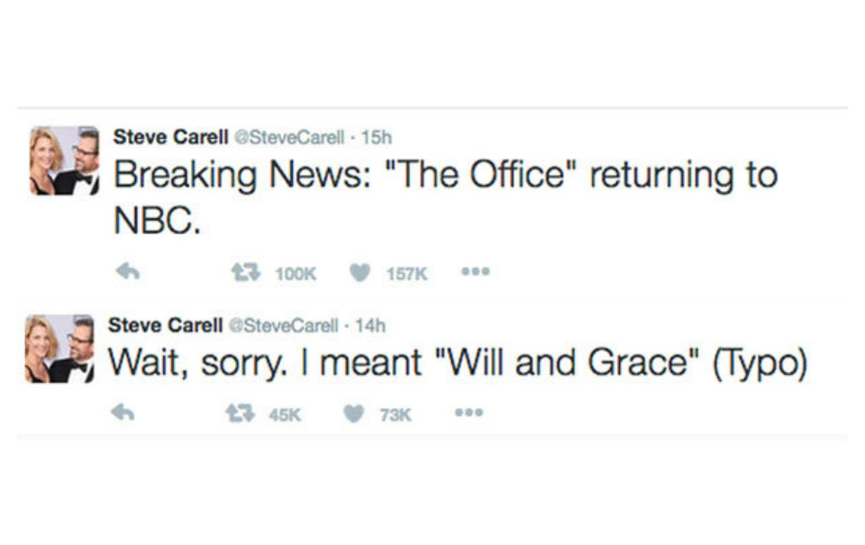Select the @SteveCarell handle on the second tweet

pos(285,325)
